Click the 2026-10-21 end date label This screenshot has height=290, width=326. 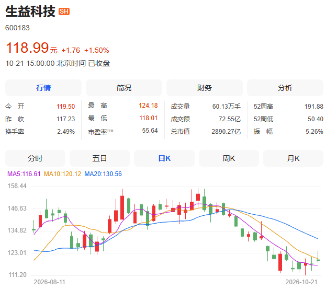(x=301, y=282)
